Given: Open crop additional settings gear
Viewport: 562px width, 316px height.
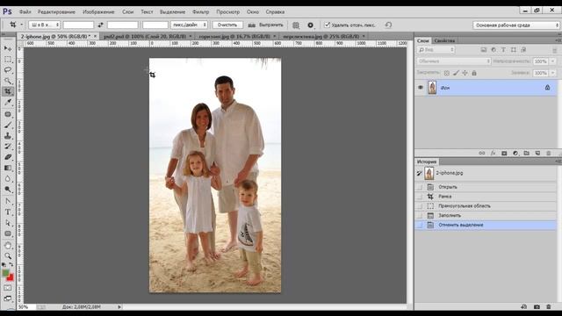Looking at the screenshot, I should (x=310, y=25).
